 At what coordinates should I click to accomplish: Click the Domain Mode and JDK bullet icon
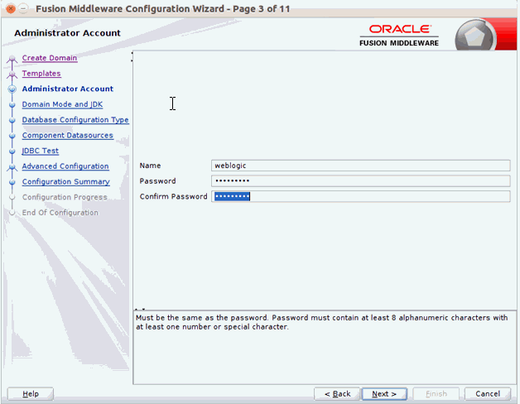(x=12, y=105)
